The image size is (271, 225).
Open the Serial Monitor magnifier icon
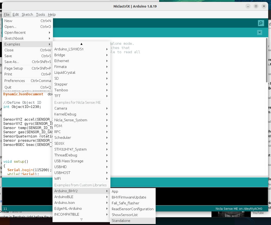[261, 23]
